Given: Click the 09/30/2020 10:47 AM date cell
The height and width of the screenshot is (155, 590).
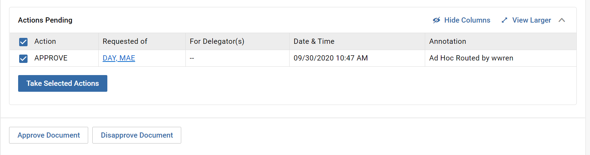Looking at the screenshot, I should click(331, 58).
